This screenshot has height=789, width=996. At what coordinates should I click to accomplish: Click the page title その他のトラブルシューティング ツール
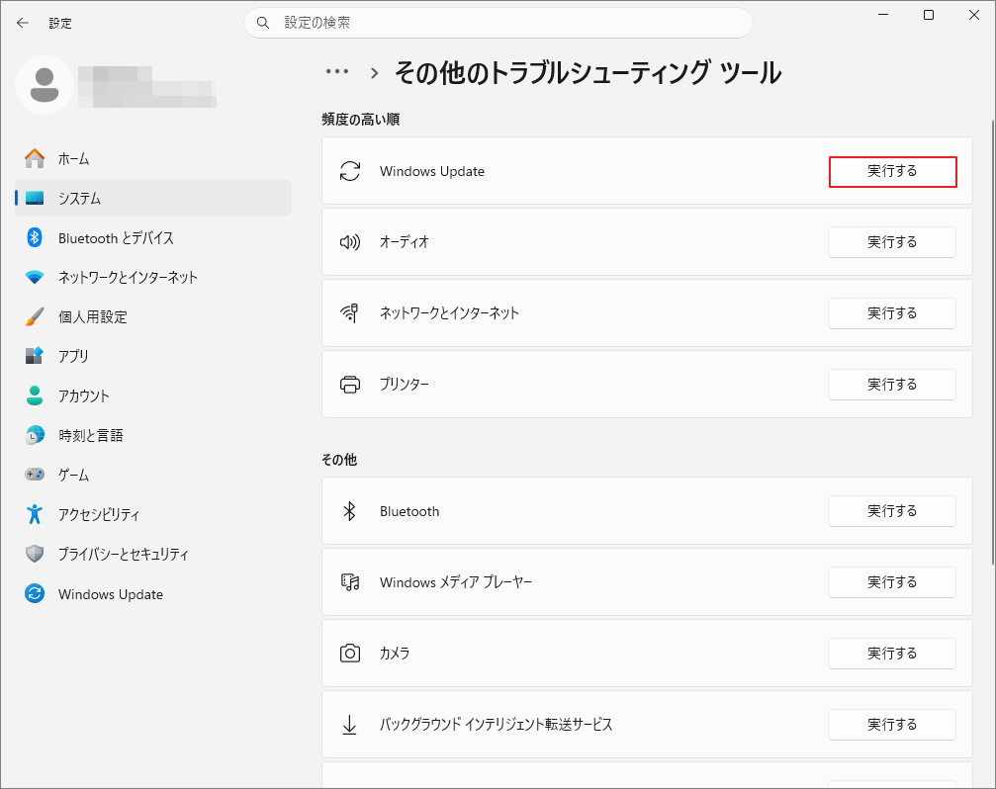pyautogui.click(x=588, y=73)
